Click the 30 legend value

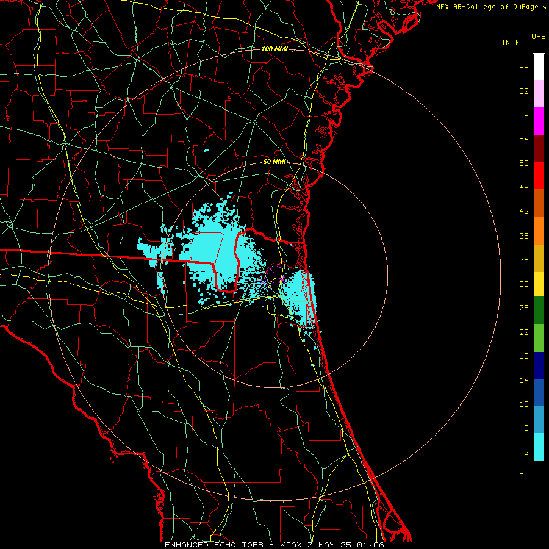pyautogui.click(x=524, y=284)
